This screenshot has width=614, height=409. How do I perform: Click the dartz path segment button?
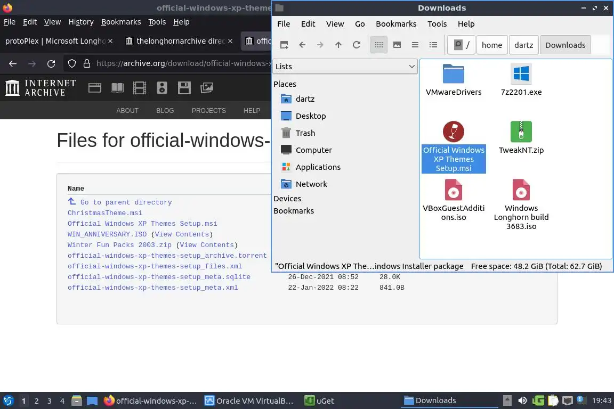[523, 45]
